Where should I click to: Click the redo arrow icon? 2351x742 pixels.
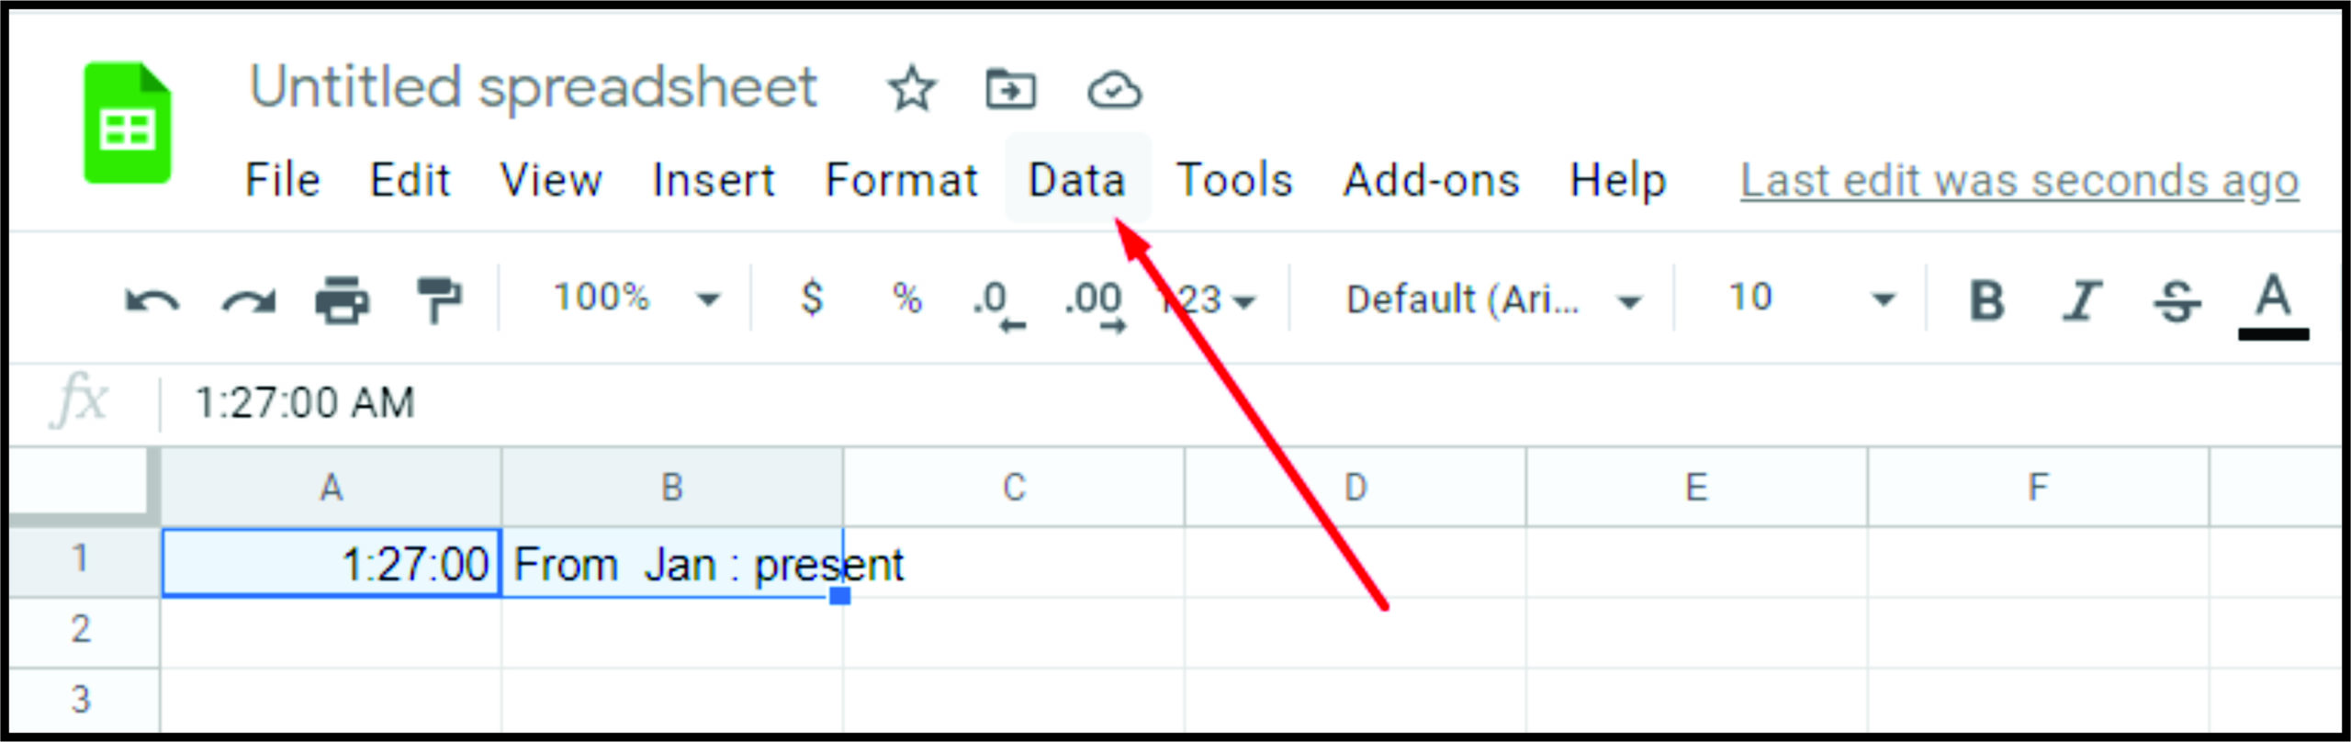(x=248, y=300)
